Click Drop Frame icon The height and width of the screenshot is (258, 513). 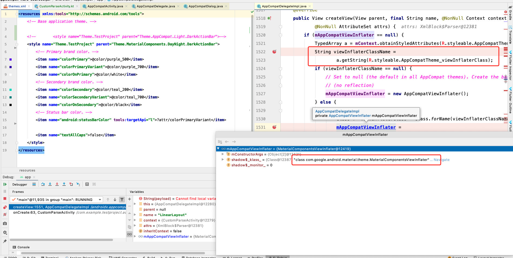[x=71, y=184]
